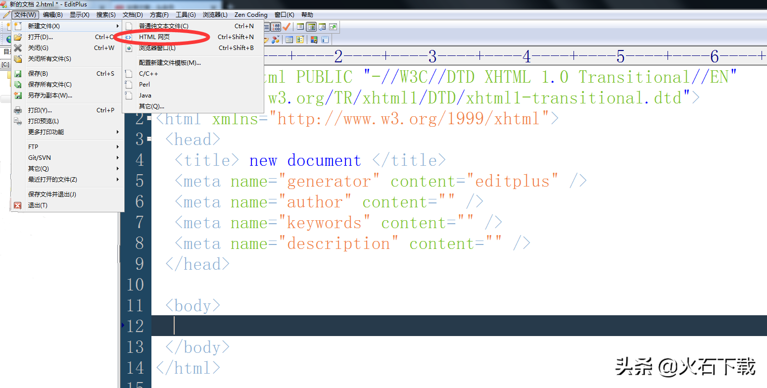Click the gray X icon beside 关闭(G)
This screenshot has height=388, width=767.
coord(18,48)
